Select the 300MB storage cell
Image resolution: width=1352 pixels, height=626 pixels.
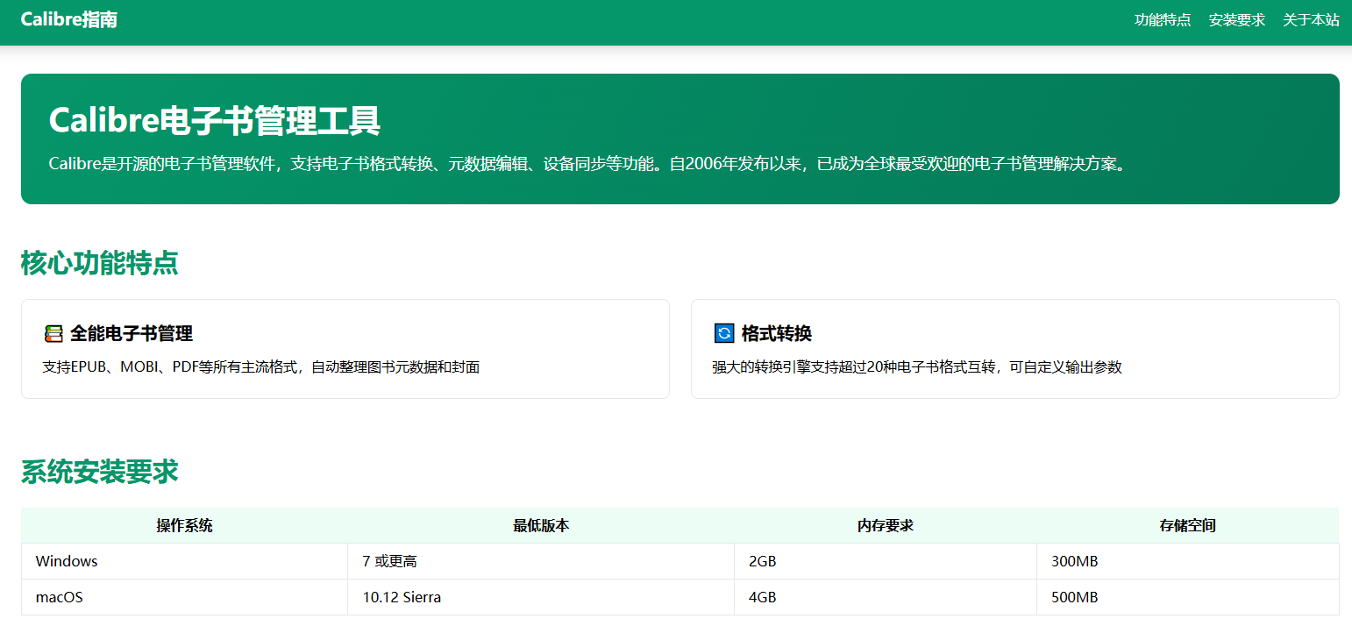pos(1188,561)
